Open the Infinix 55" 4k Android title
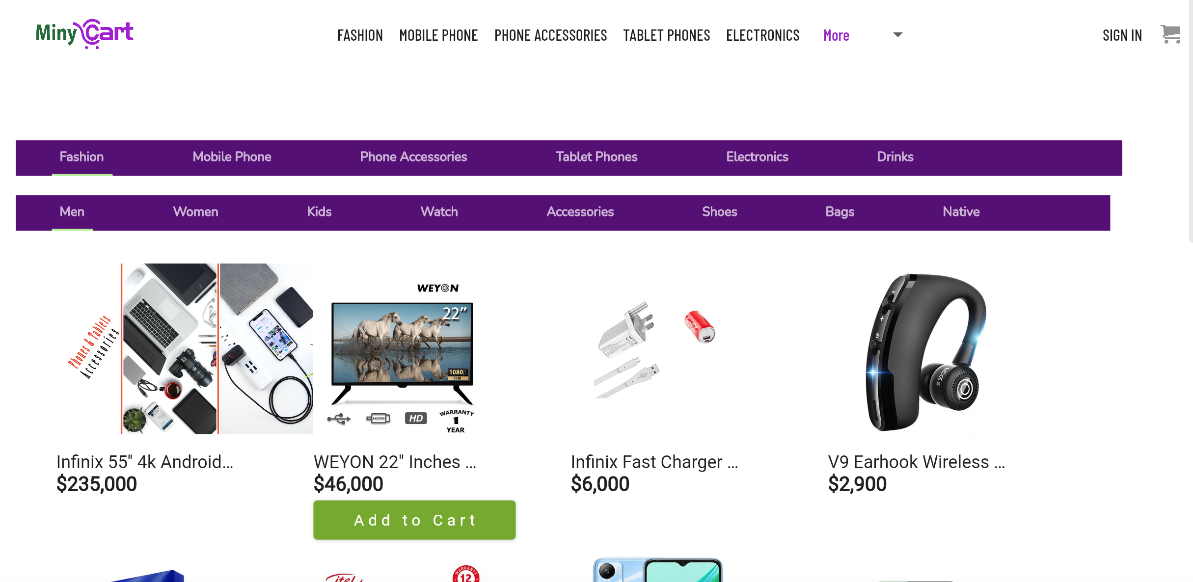This screenshot has width=1193, height=582. tap(145, 462)
